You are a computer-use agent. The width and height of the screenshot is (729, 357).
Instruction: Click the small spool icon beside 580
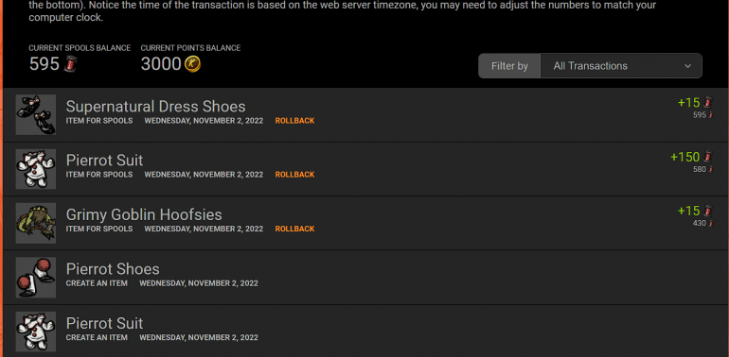[710, 170]
